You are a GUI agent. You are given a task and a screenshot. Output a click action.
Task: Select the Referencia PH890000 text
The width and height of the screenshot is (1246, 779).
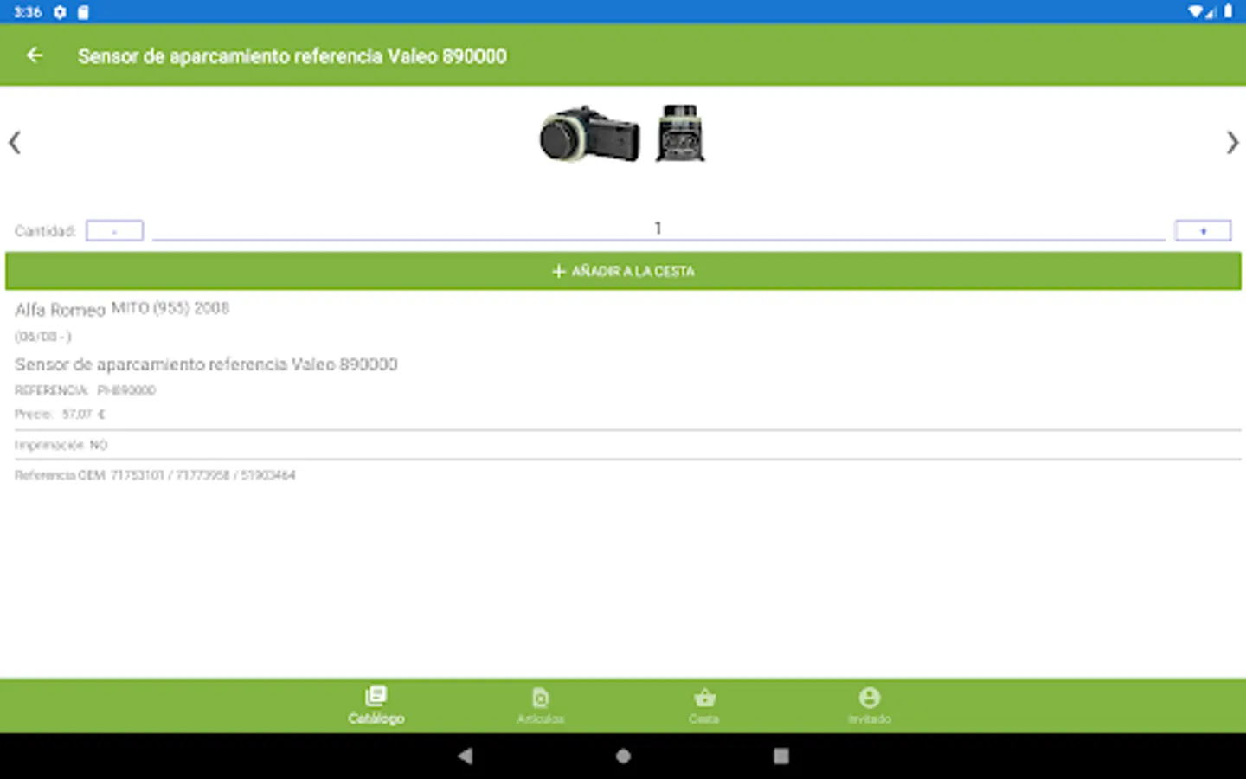[x=85, y=390]
